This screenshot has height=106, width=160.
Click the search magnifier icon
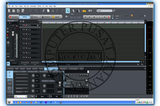(x=114, y=11)
